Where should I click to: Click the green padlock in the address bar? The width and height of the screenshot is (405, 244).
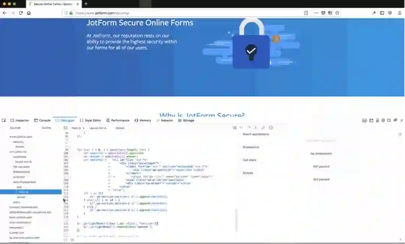coord(71,13)
